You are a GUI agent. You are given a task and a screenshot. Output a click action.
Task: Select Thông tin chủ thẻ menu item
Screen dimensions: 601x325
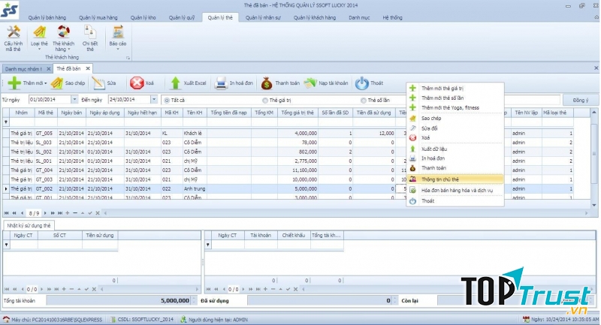455,179
